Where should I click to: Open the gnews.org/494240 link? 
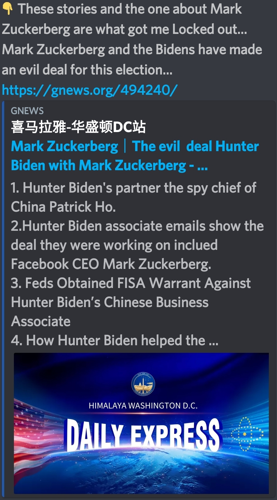(89, 90)
